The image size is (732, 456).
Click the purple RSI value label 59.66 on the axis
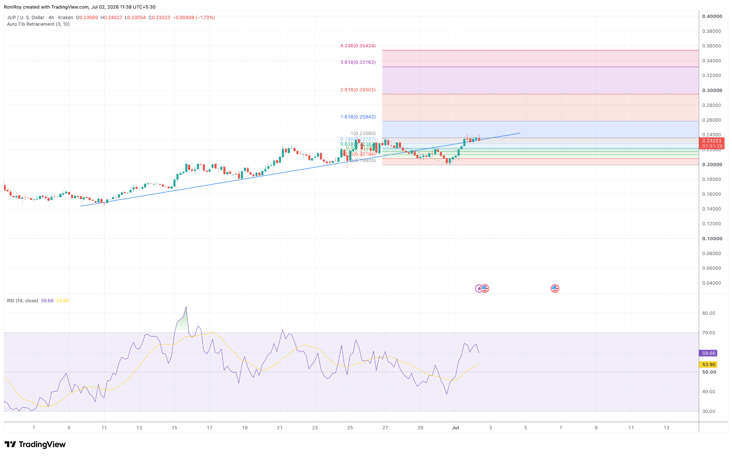pyautogui.click(x=709, y=353)
